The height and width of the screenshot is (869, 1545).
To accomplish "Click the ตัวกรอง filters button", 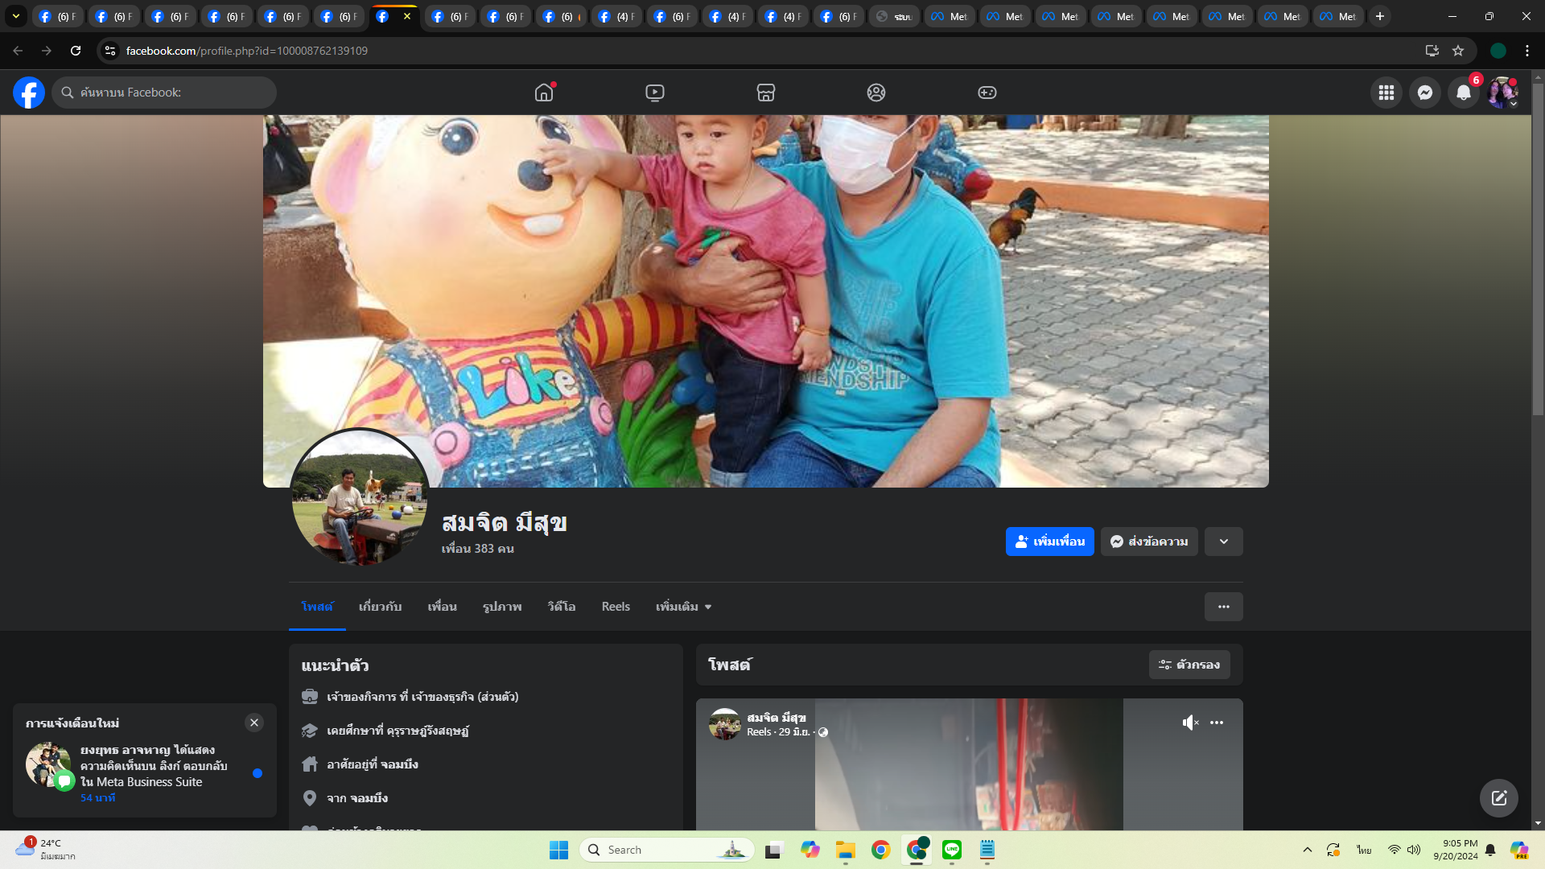I will point(1189,665).
